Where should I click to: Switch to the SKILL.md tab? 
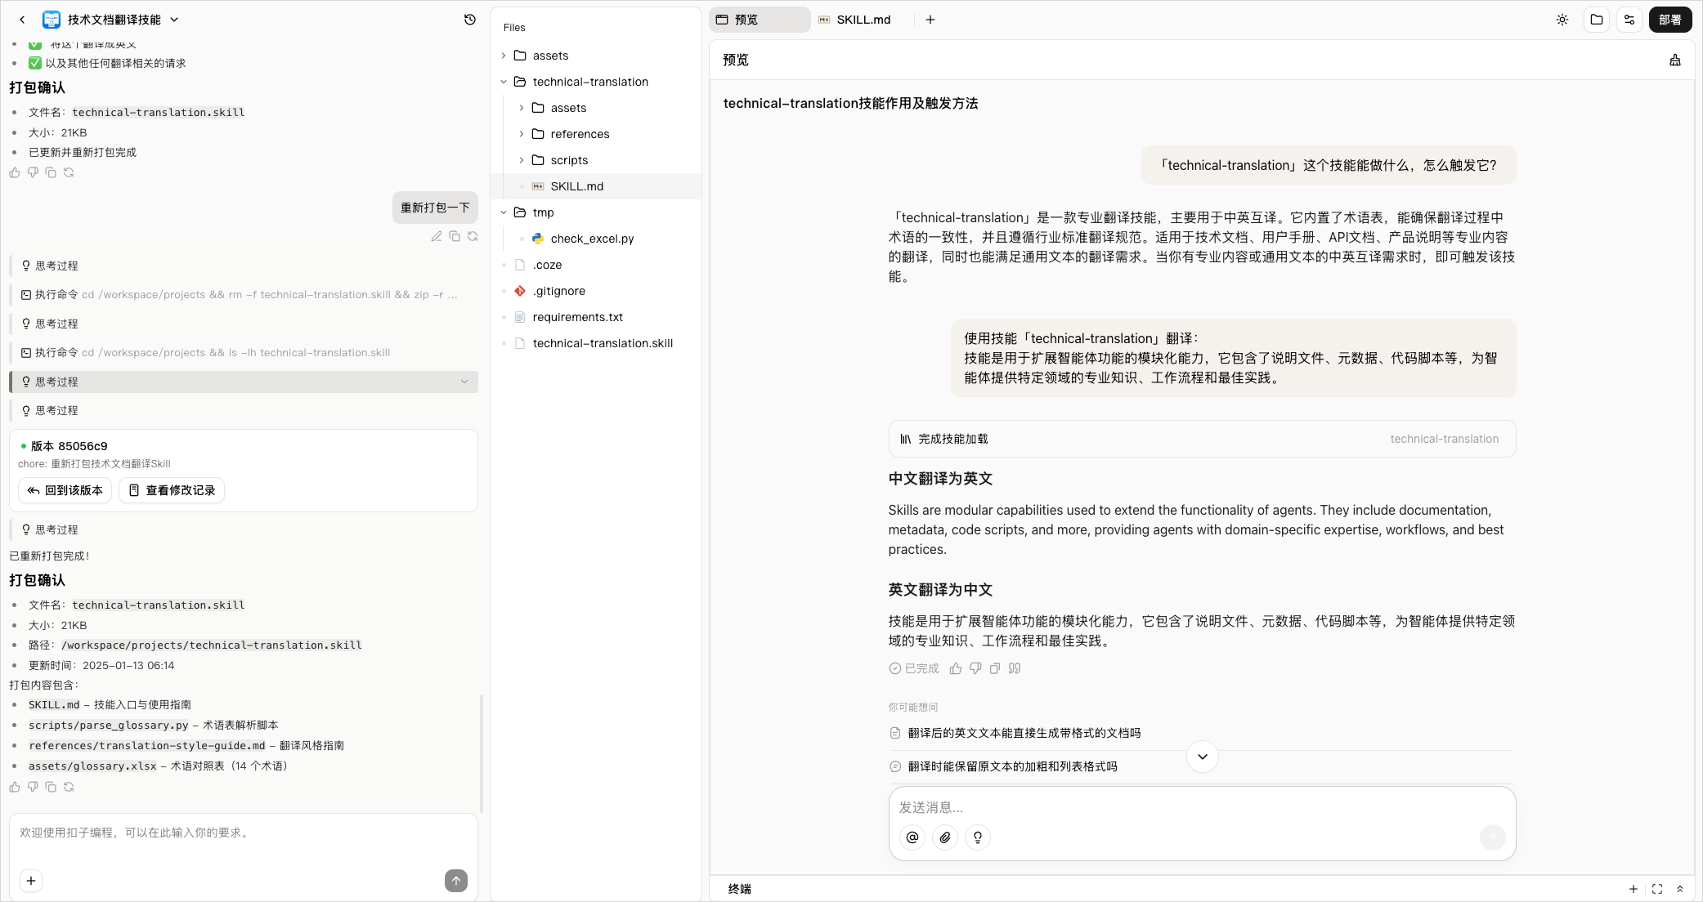point(855,20)
